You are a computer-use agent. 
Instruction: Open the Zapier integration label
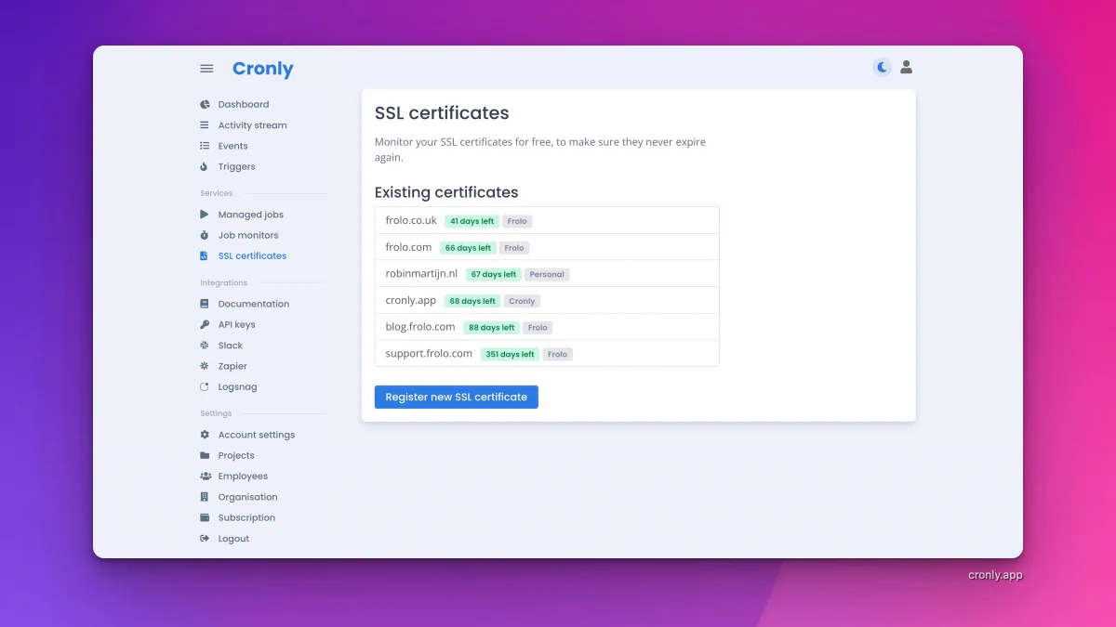click(x=232, y=366)
